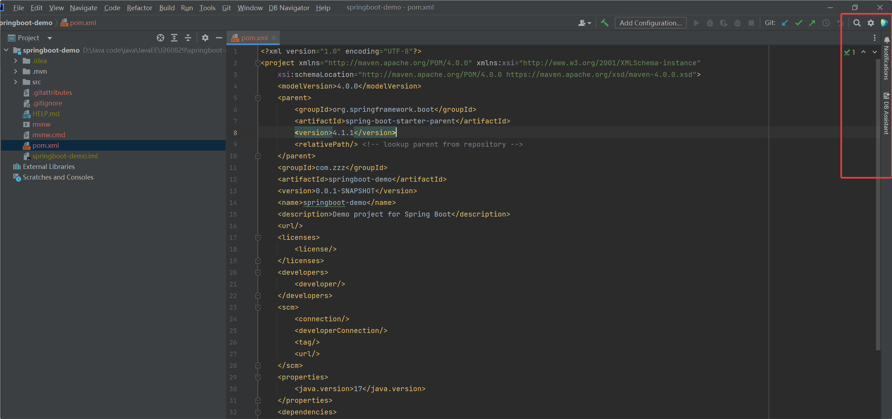Go to next highlighted problem arrow
This screenshot has height=419, width=892.
(875, 52)
